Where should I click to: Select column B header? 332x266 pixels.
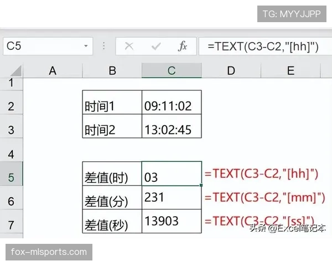point(112,70)
